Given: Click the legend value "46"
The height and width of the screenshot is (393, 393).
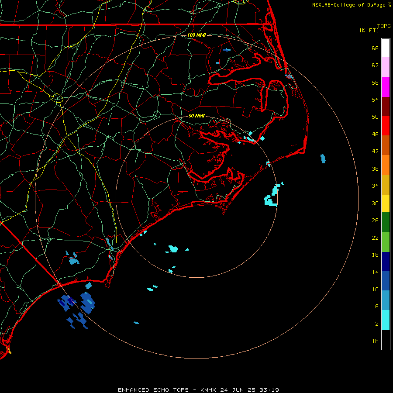Looking at the screenshot, I should (x=375, y=134).
